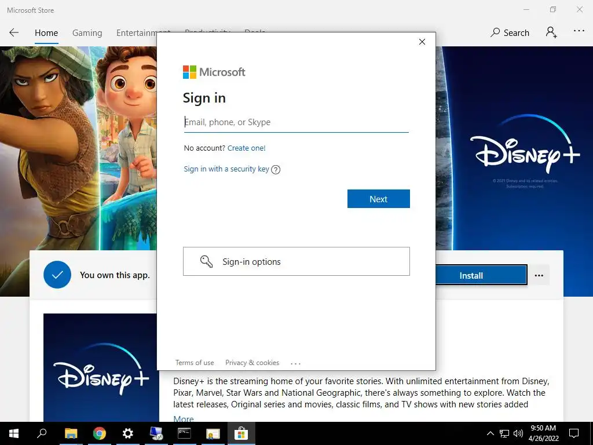This screenshot has width=593, height=445.
Task: Open Sign-in options
Action: point(296,261)
